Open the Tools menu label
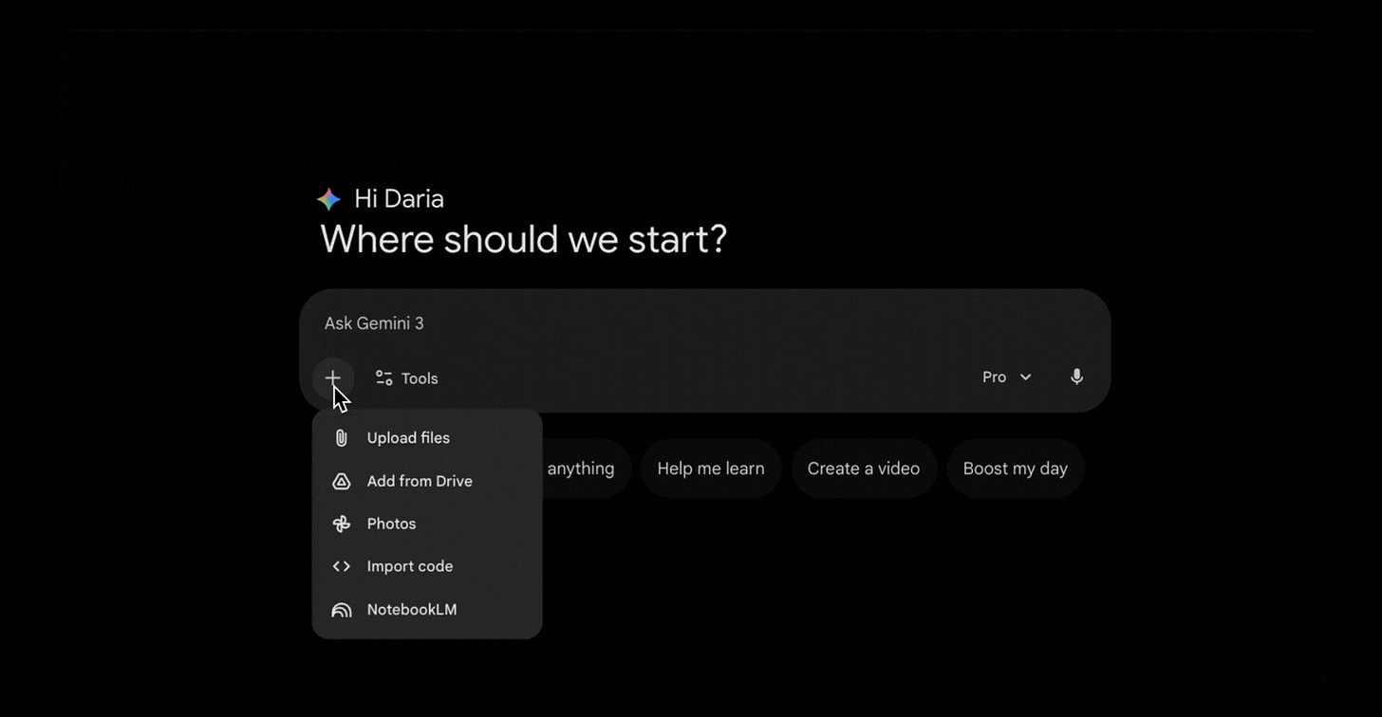This screenshot has height=717, width=1382. tap(420, 378)
